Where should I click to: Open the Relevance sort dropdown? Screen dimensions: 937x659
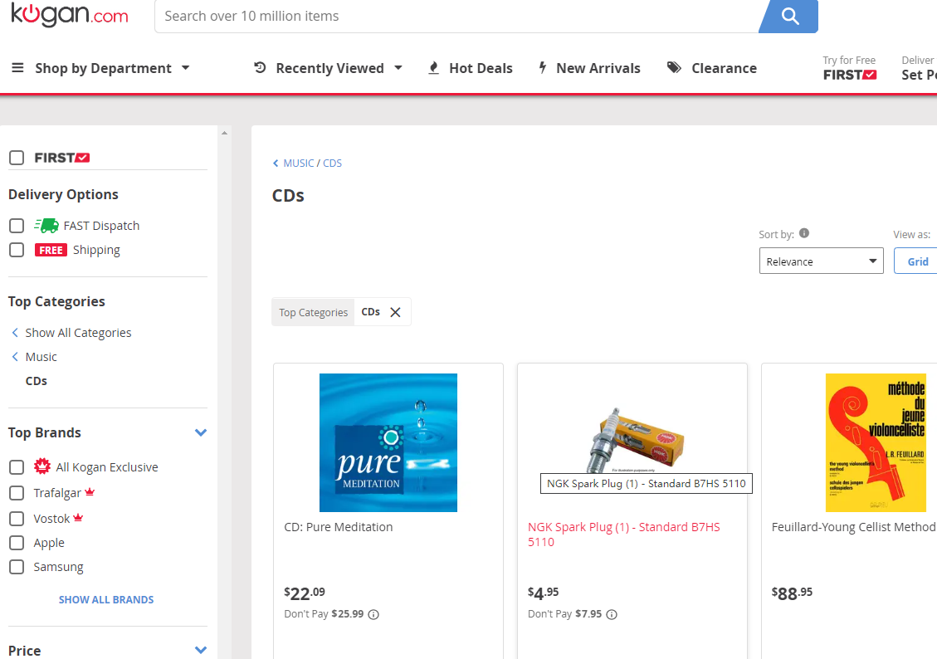tap(821, 261)
